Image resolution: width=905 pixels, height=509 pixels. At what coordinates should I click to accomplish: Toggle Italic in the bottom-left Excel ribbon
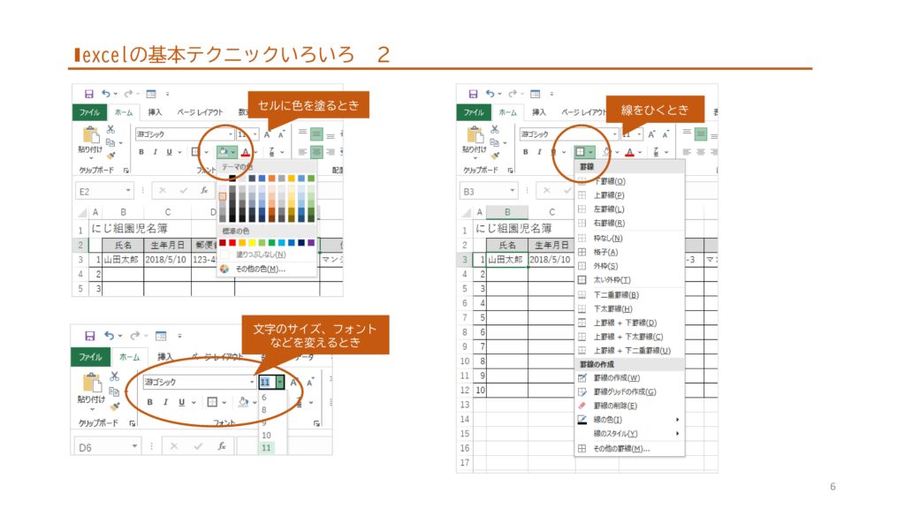[x=166, y=402]
